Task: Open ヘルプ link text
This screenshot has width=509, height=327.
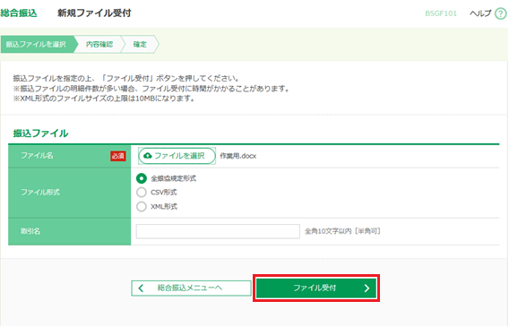Action: (480, 13)
